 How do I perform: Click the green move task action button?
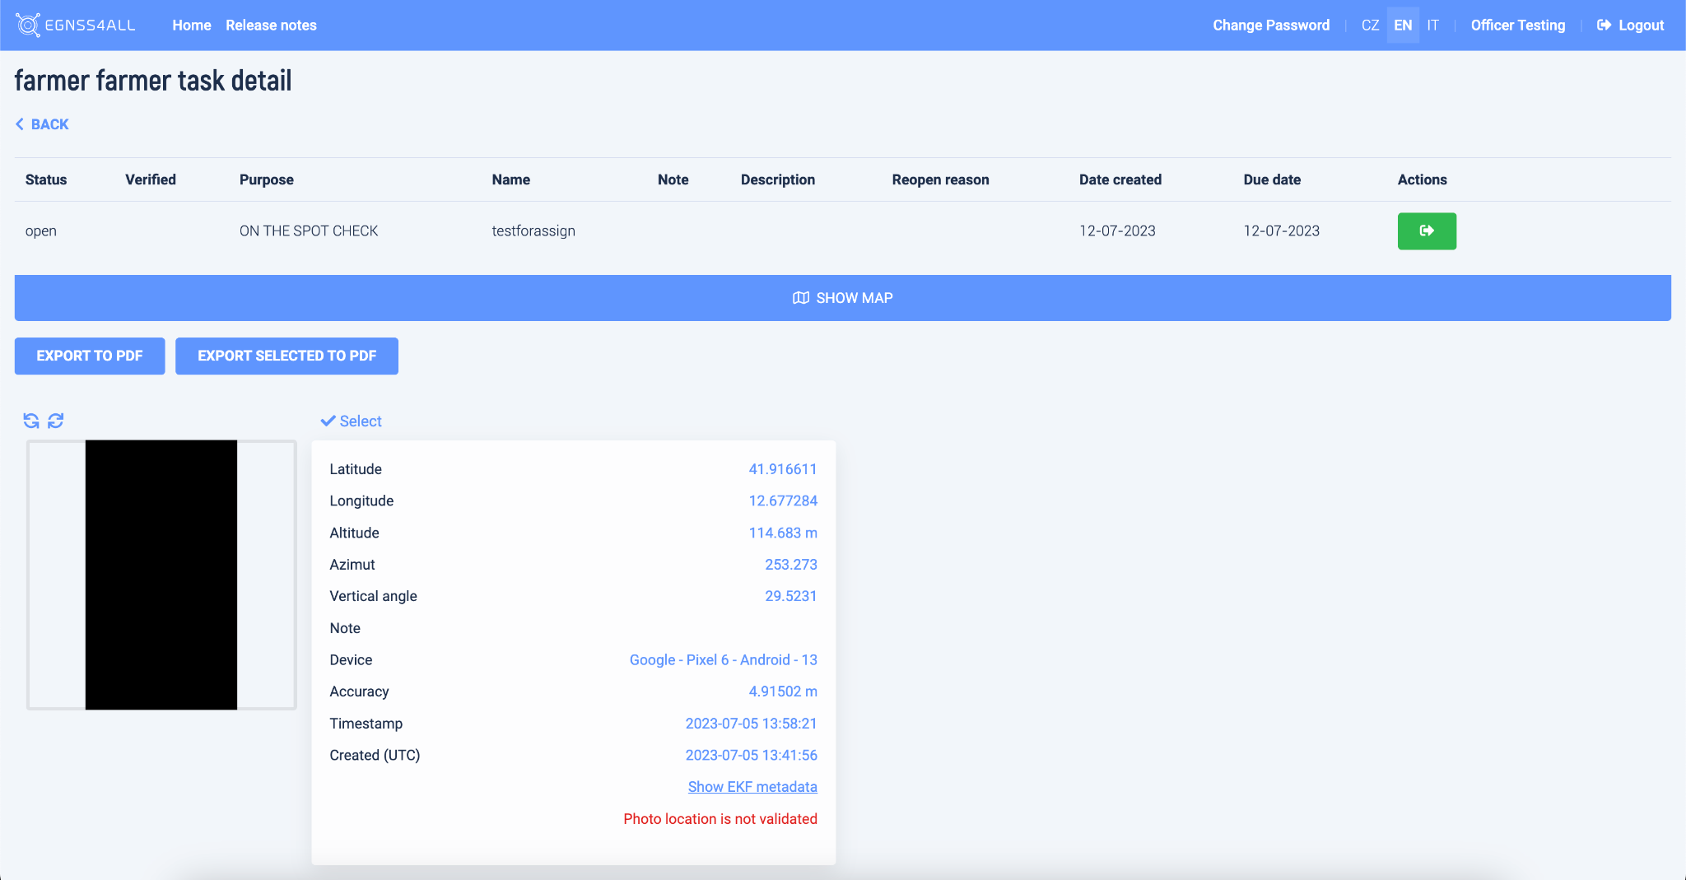1426,231
